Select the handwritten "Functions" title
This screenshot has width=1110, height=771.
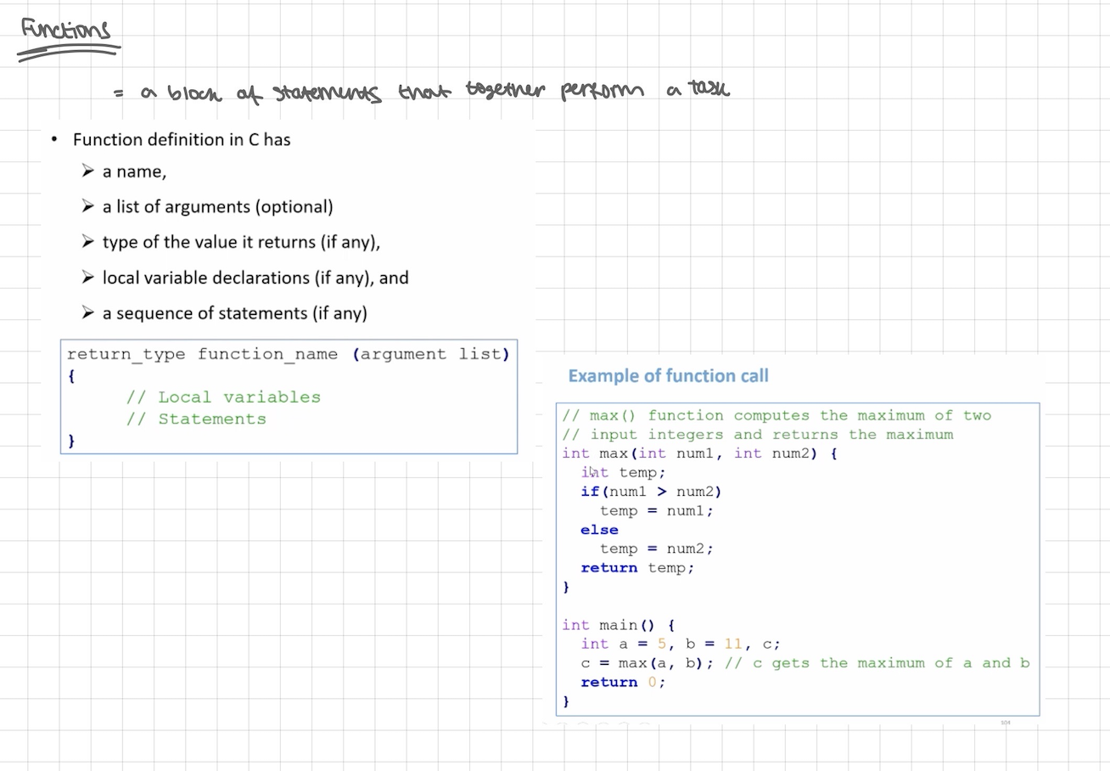click(x=66, y=31)
